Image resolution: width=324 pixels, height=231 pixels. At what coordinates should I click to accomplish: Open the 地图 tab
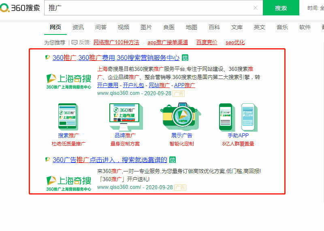(x=191, y=27)
